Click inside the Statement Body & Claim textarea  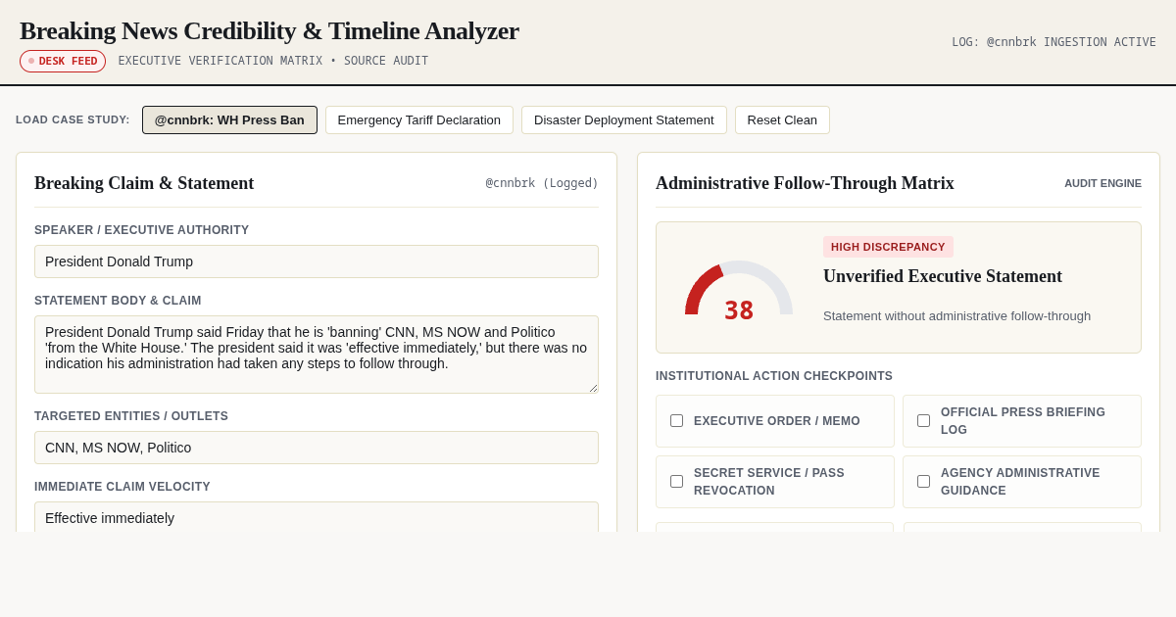pyautogui.click(x=317, y=355)
